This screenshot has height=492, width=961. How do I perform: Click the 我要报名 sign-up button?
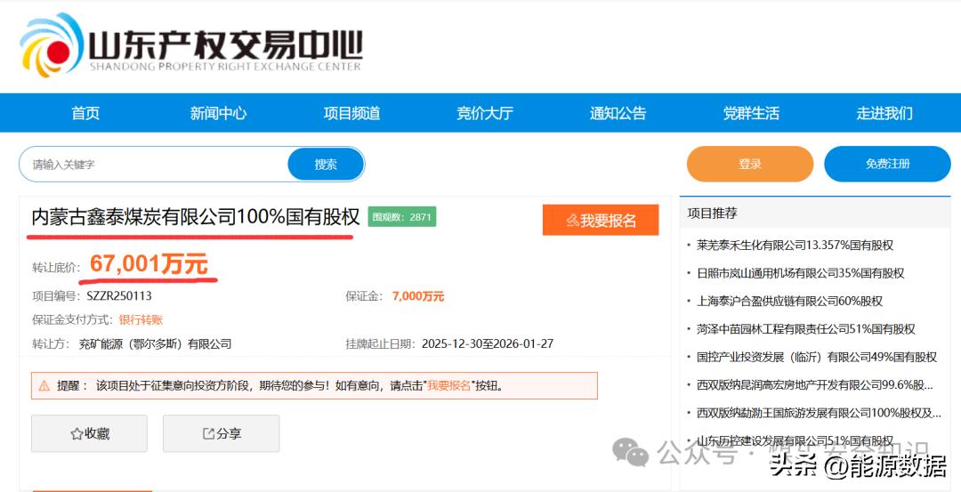pyautogui.click(x=601, y=220)
